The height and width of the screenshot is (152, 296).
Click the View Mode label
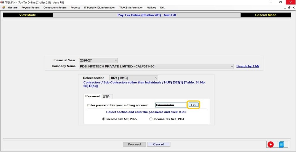coord(28,15)
